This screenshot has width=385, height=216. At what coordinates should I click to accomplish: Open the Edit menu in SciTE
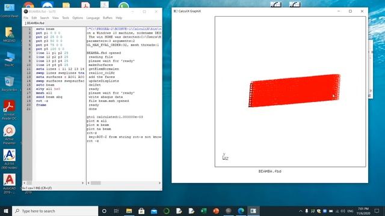click(x=34, y=18)
